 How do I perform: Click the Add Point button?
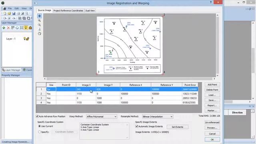click(x=212, y=84)
